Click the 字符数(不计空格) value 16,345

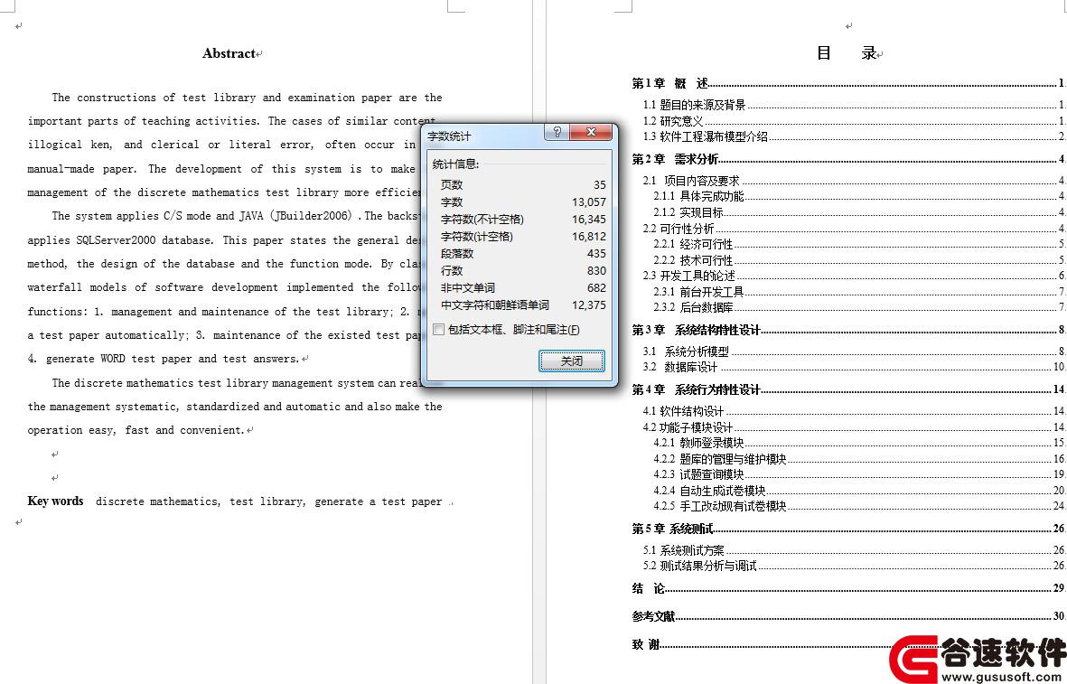pyautogui.click(x=589, y=220)
